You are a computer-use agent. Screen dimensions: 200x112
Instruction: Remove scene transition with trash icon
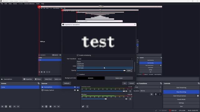tap(156, 94)
